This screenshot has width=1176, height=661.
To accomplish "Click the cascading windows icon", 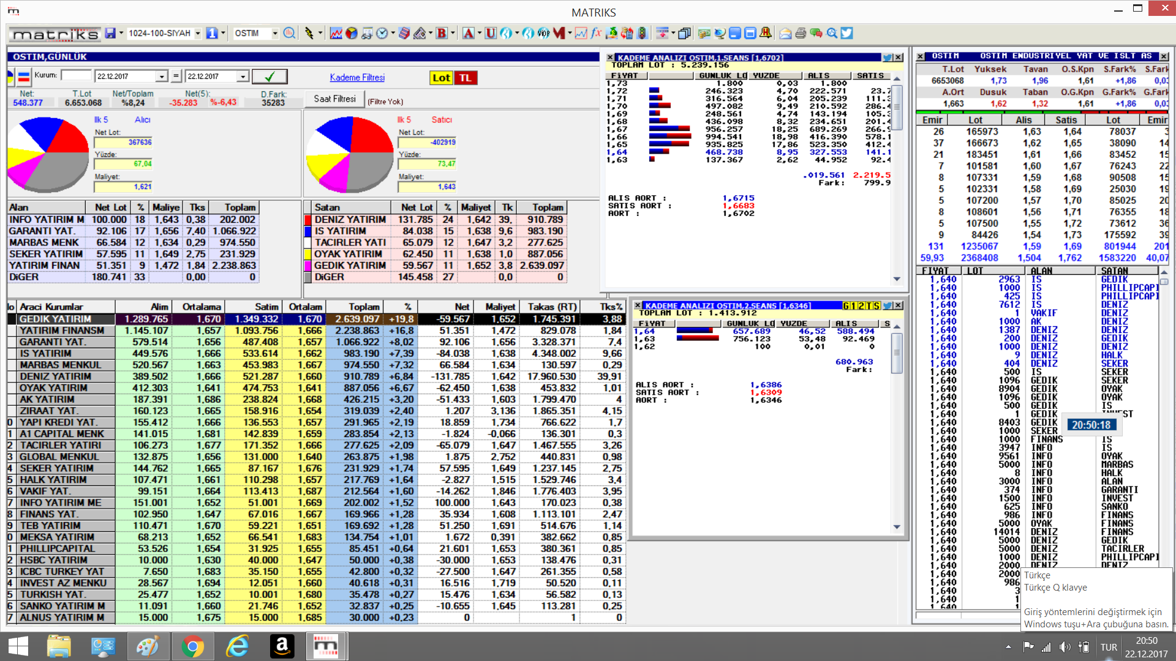I will tap(684, 33).
